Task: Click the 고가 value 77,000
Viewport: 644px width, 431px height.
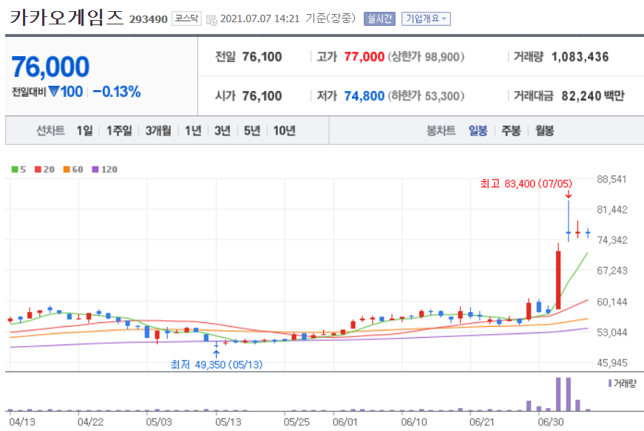Action: click(x=365, y=57)
